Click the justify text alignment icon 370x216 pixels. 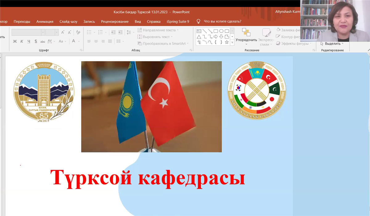110,41
